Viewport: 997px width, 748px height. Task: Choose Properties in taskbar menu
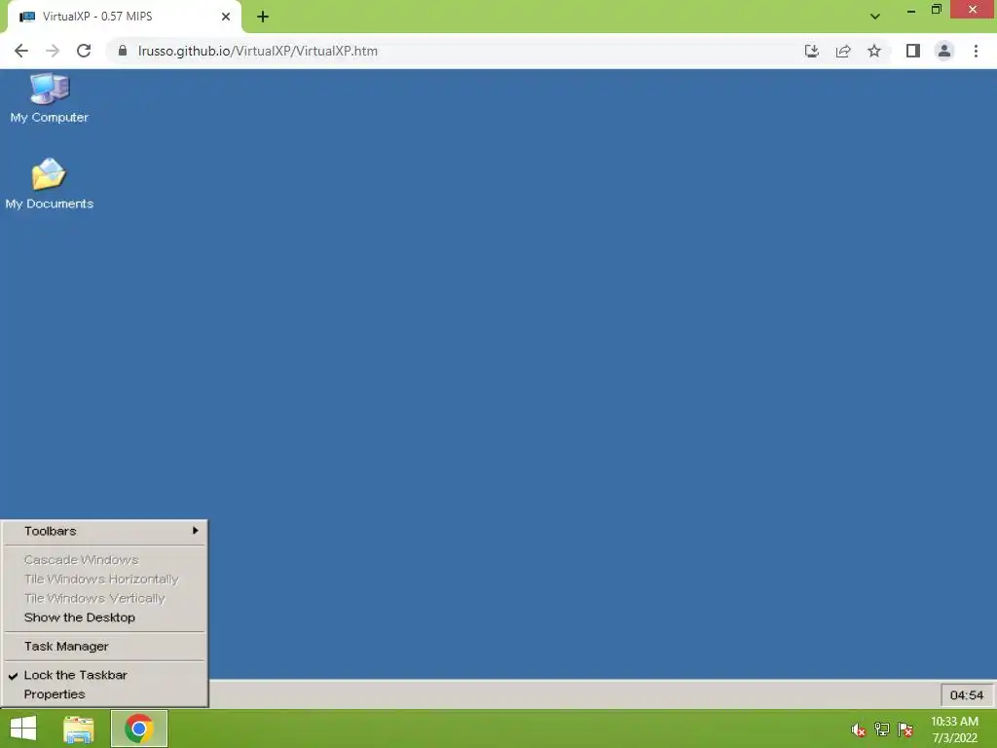(x=105, y=693)
